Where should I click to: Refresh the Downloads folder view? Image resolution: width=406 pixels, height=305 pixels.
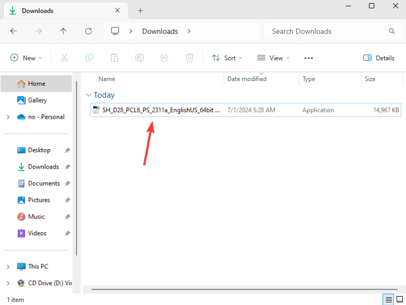click(x=88, y=31)
